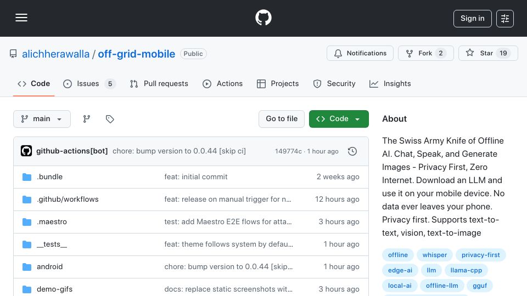
Task: Open the Insights tab
Action: [x=390, y=83]
